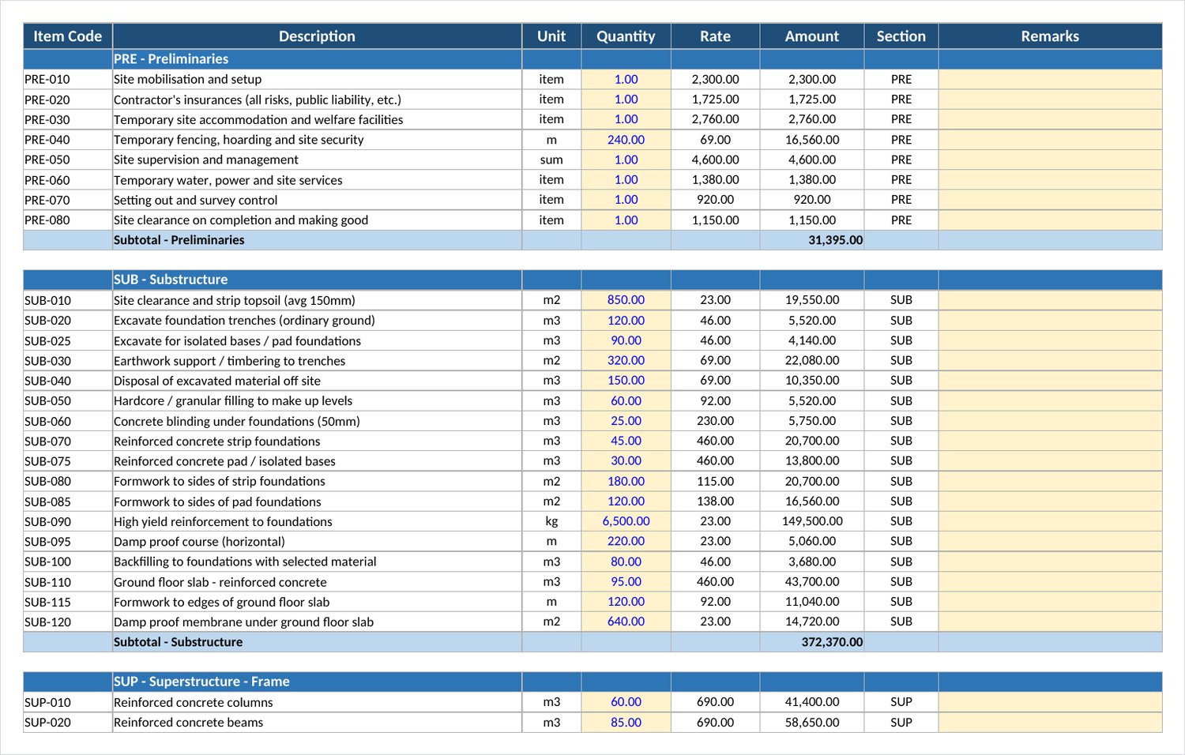
Task: Select the Rate column header
Action: pyautogui.click(x=715, y=36)
